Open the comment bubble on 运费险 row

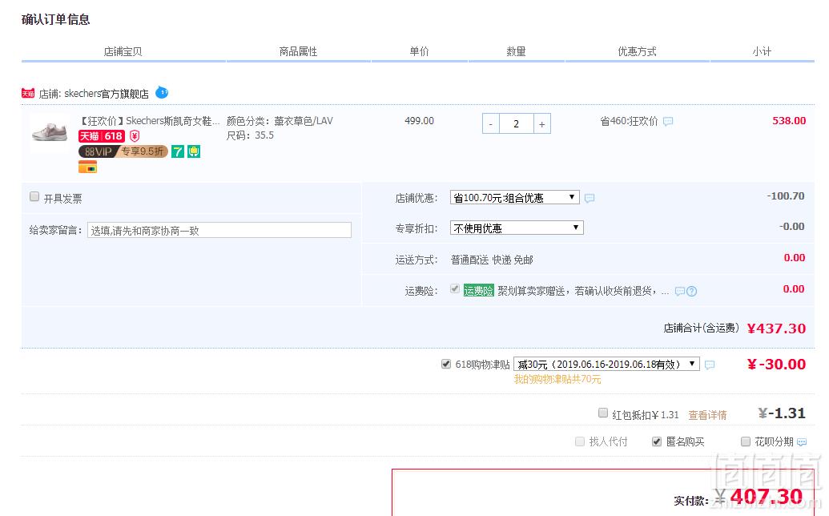click(680, 292)
